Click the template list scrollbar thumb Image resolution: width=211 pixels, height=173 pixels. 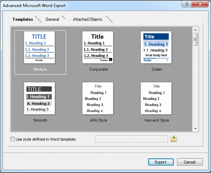(x=195, y=39)
